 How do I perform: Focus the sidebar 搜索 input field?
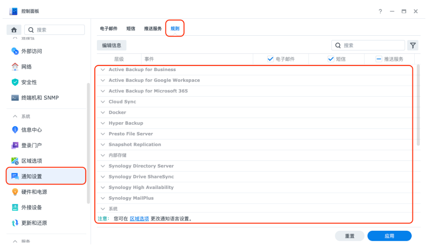tap(54, 30)
